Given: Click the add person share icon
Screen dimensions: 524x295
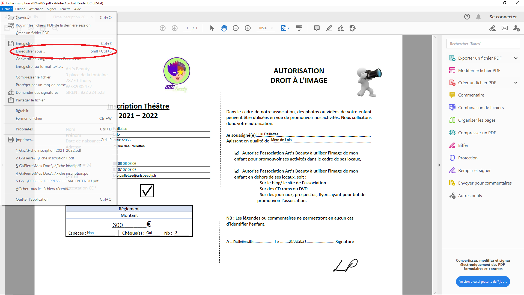Looking at the screenshot, I should tap(516, 28).
